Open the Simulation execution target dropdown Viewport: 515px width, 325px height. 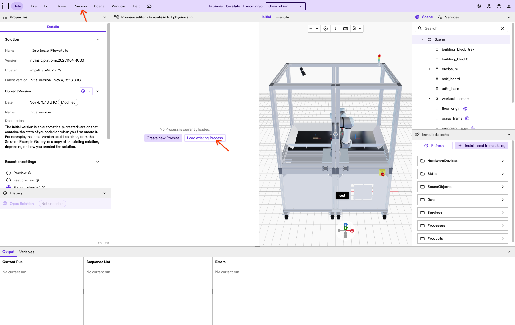[x=285, y=6]
